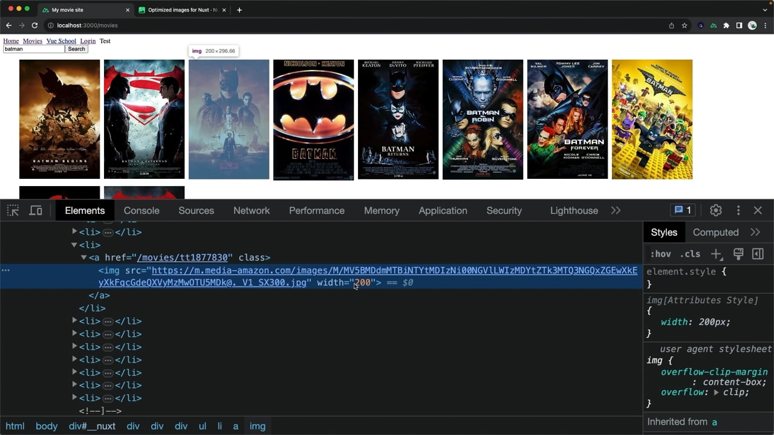The width and height of the screenshot is (774, 435).
Task: Open the Batman Forever poster
Action: click(567, 119)
